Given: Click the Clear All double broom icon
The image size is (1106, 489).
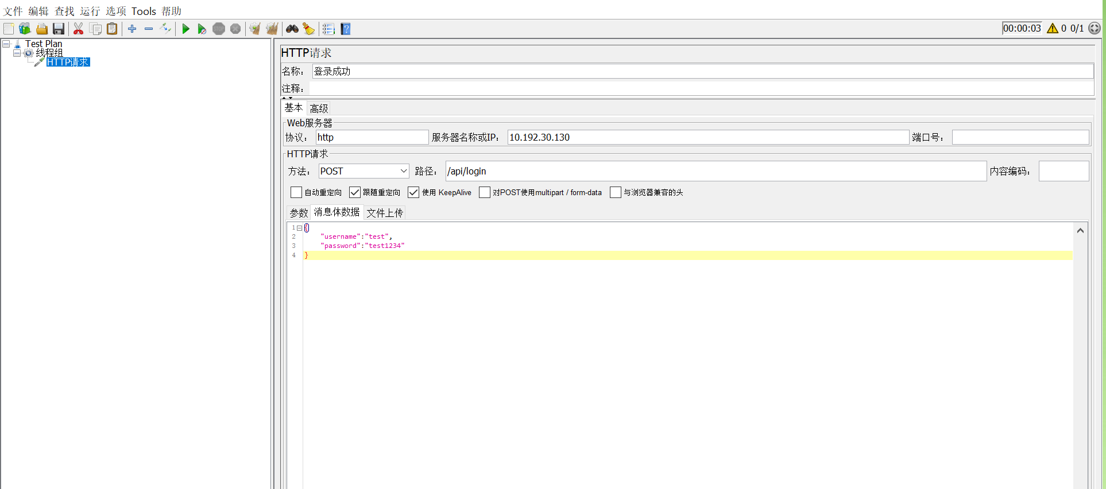Looking at the screenshot, I should [x=272, y=29].
